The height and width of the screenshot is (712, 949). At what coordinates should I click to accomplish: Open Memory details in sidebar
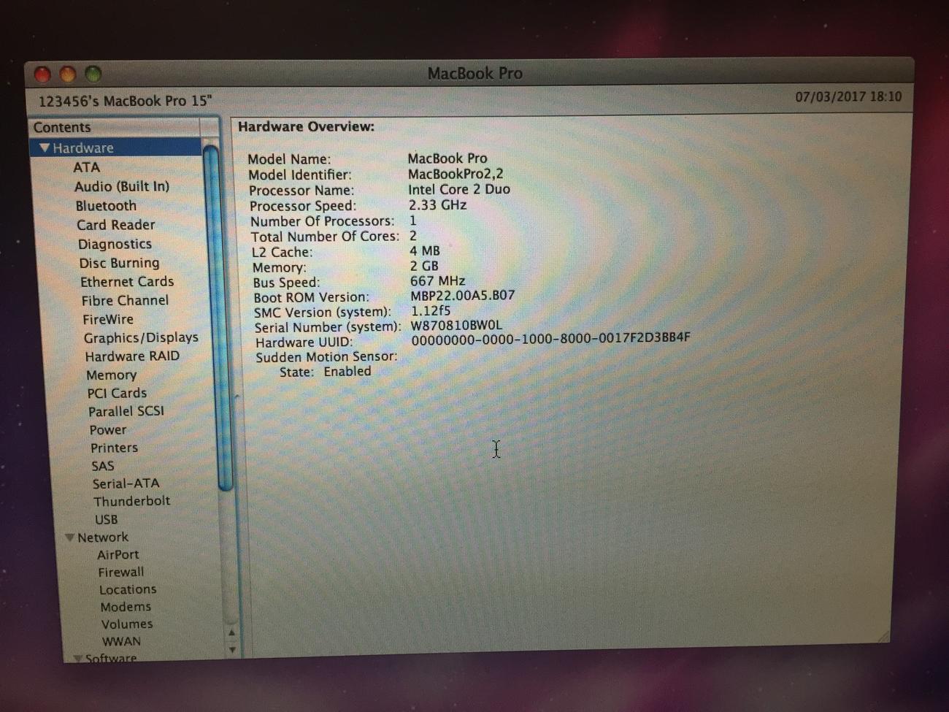(x=111, y=375)
